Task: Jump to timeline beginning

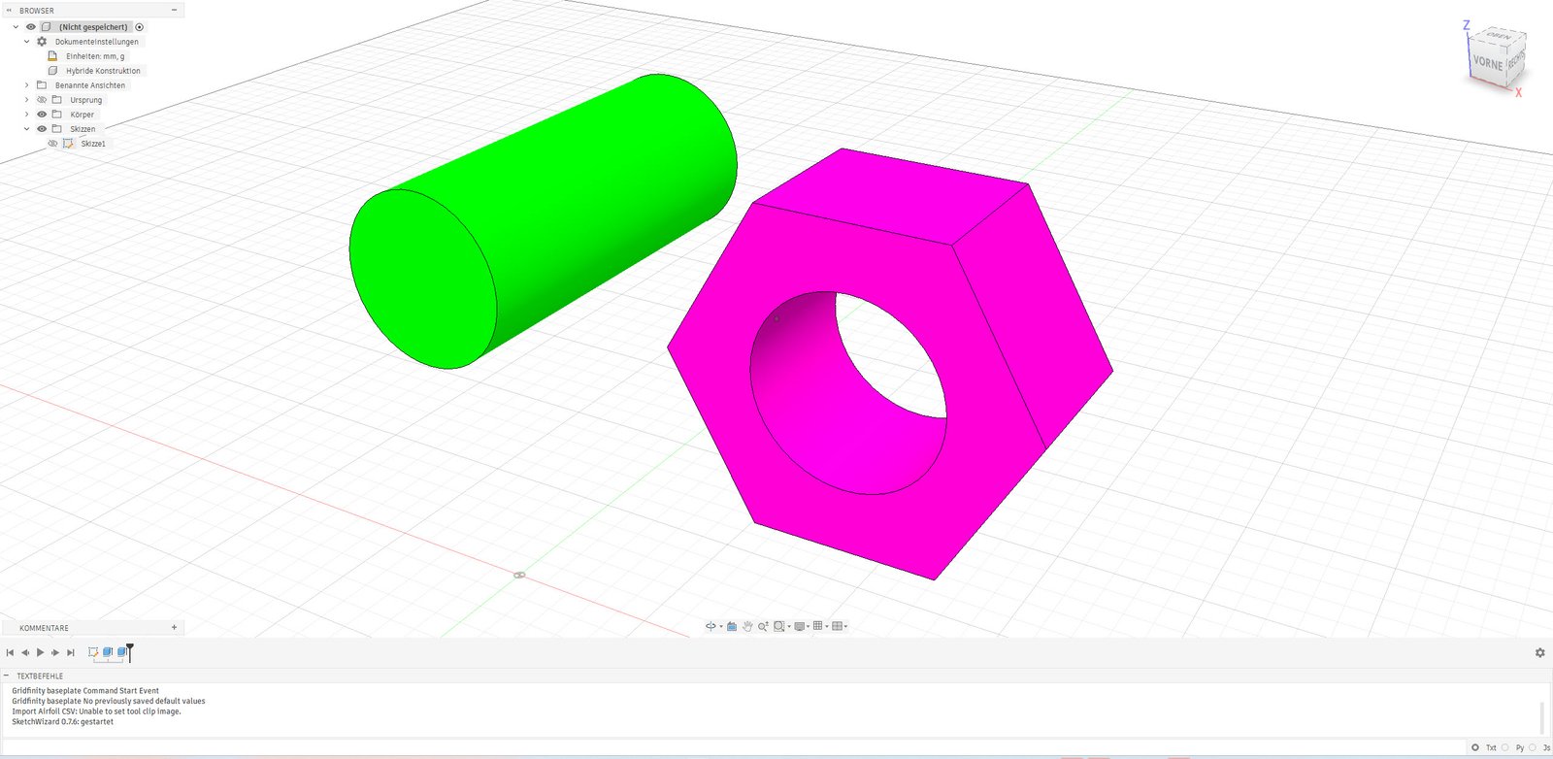Action: (x=10, y=652)
